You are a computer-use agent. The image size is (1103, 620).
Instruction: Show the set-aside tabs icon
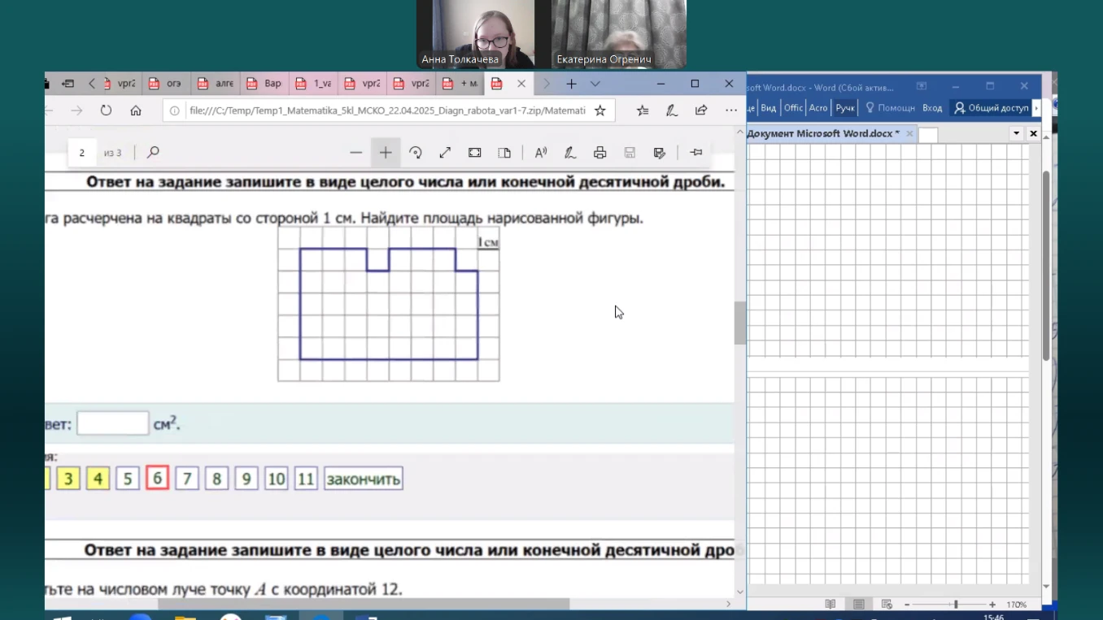click(x=68, y=84)
